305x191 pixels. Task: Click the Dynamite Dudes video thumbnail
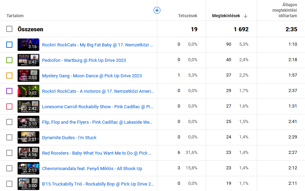coord(28,137)
